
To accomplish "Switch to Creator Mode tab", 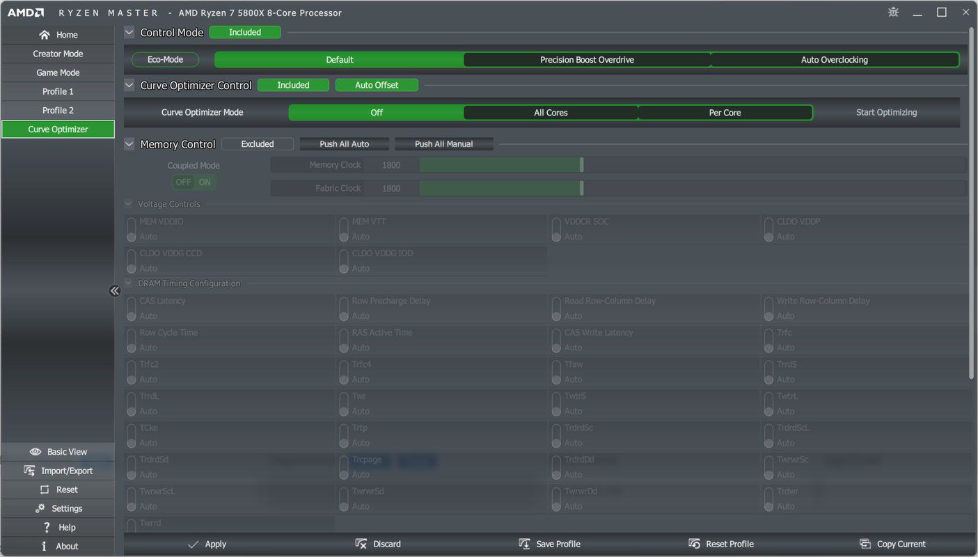I will 58,54.
